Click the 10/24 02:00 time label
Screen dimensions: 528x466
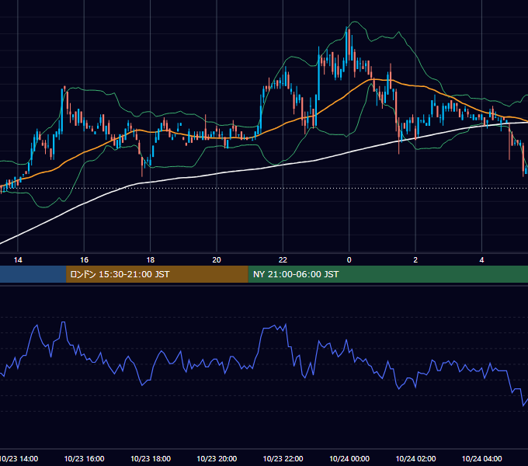point(415,458)
